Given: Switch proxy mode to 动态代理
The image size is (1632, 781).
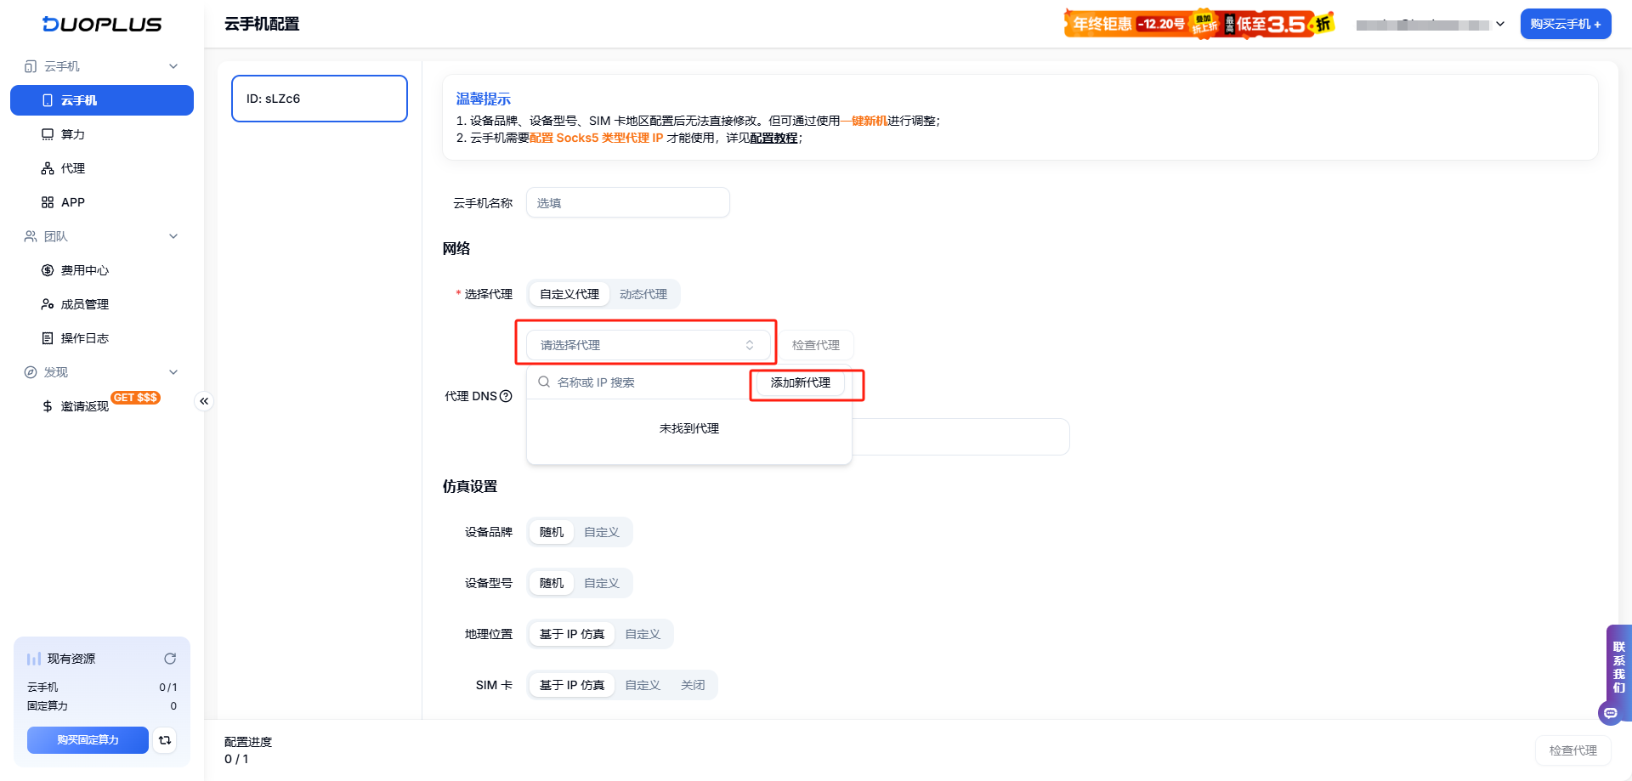Looking at the screenshot, I should tap(644, 293).
